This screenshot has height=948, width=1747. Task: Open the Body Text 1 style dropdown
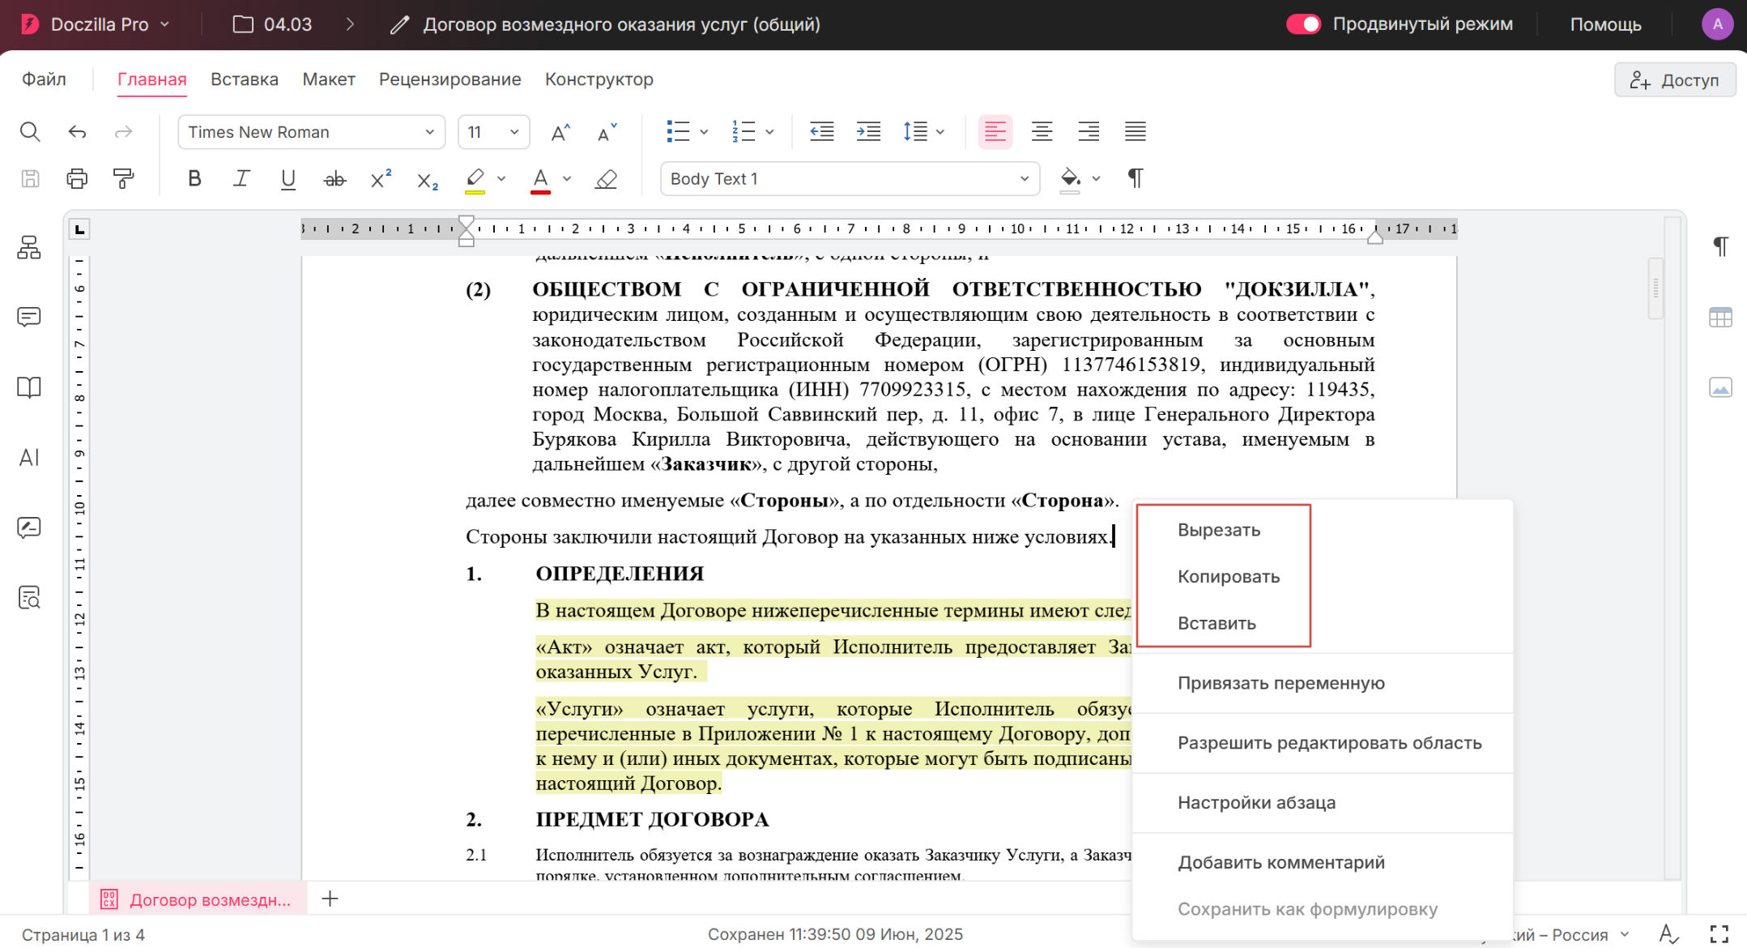[x=850, y=179]
